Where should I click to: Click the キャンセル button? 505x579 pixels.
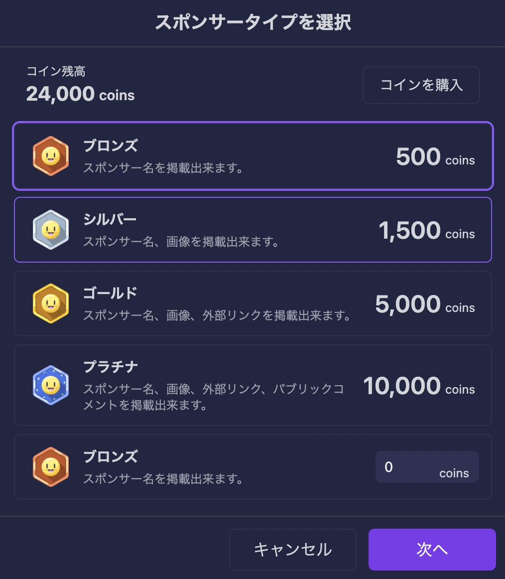292,549
